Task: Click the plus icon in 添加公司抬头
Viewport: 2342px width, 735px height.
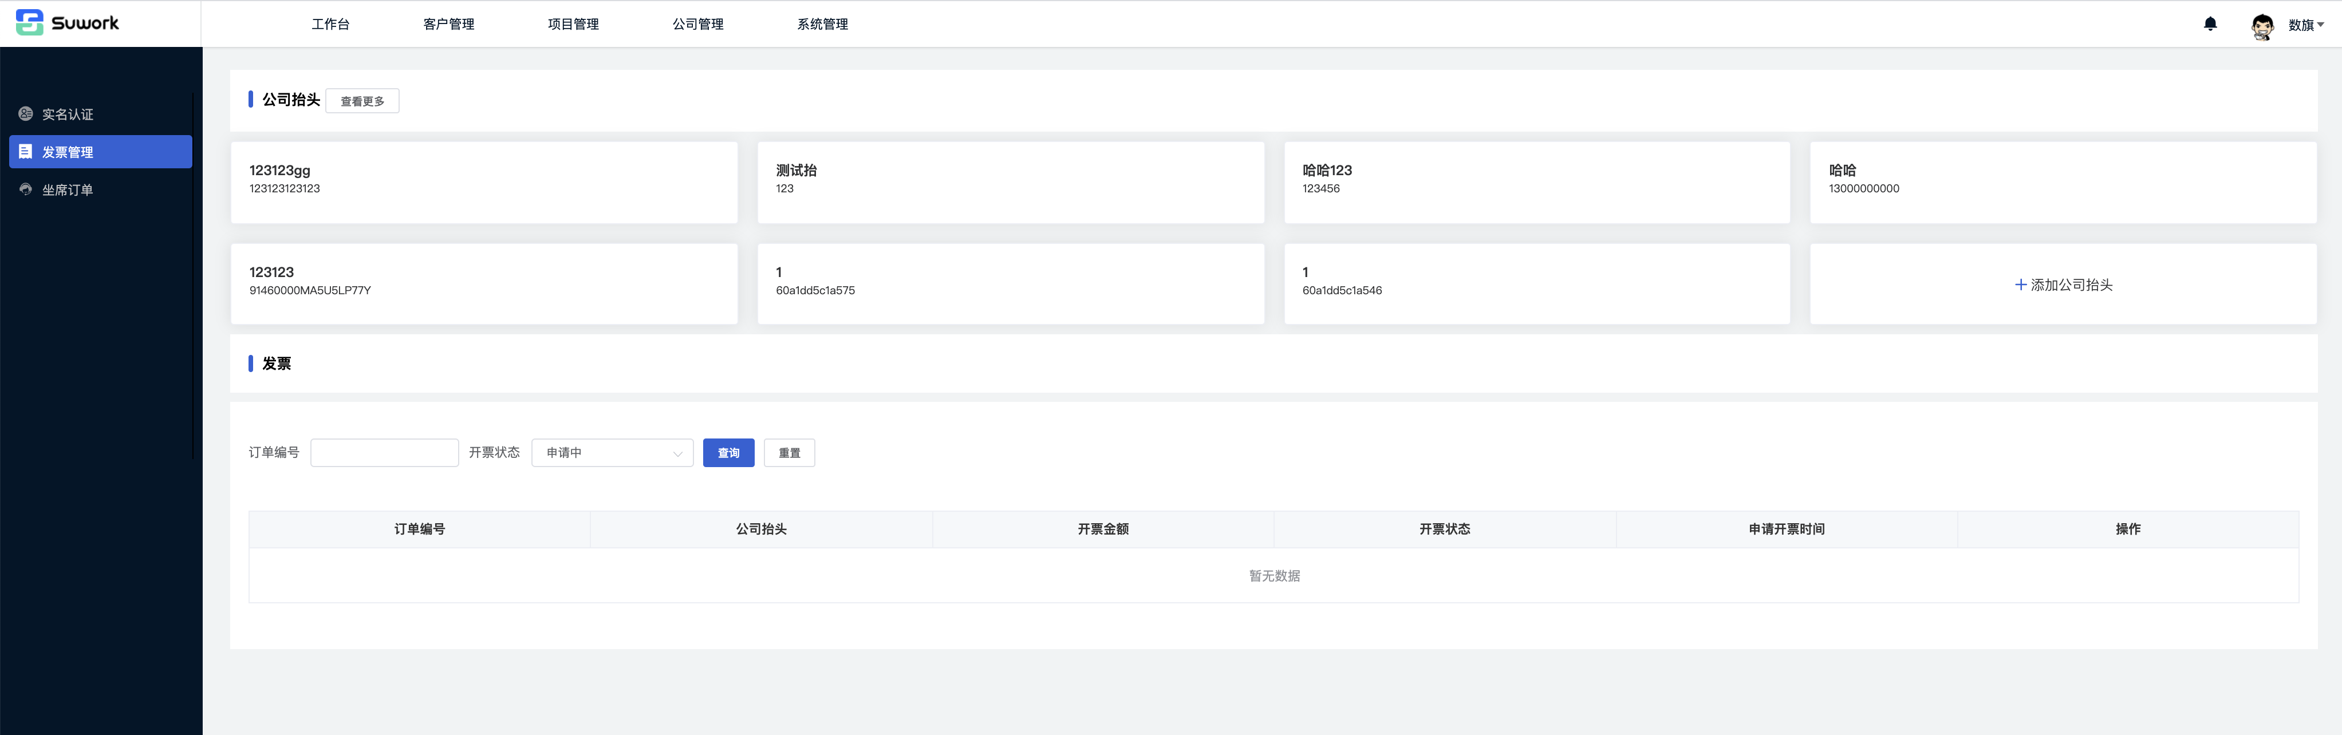Action: pyautogui.click(x=2020, y=284)
